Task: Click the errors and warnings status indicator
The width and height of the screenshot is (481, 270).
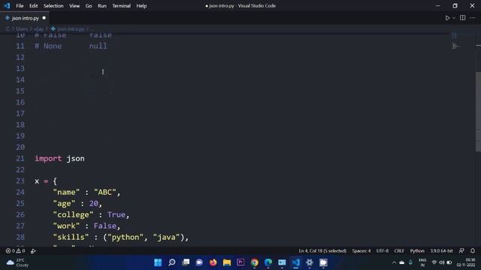Action: [15, 250]
